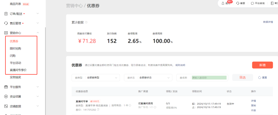
Task: Select 限时抢购 in the sidebar
Action: point(15,48)
